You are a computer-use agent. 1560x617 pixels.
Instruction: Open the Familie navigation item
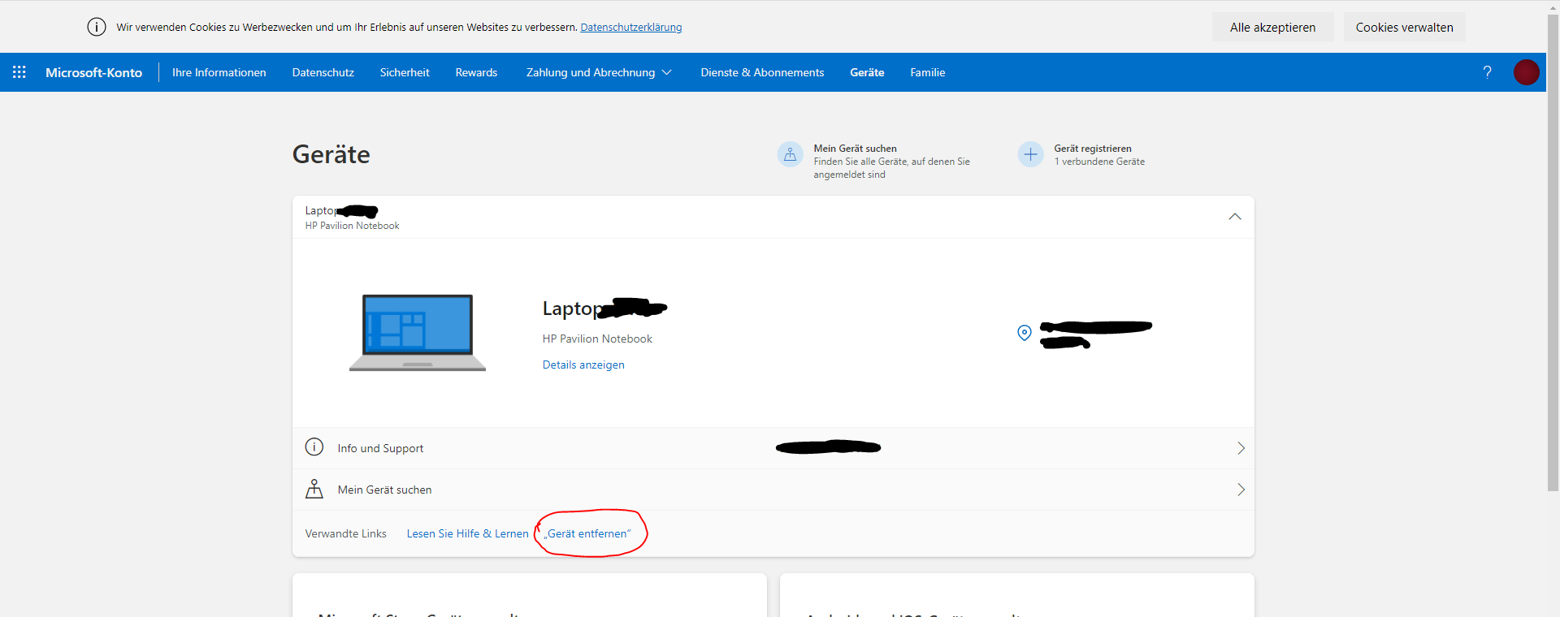[928, 72]
